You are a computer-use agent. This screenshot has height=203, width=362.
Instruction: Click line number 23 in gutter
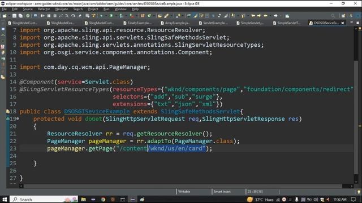[13, 148]
